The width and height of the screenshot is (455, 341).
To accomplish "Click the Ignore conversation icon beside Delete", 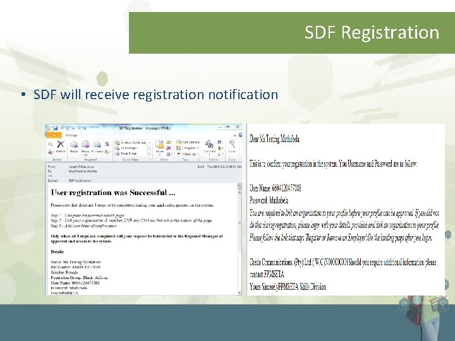I will tap(50, 144).
